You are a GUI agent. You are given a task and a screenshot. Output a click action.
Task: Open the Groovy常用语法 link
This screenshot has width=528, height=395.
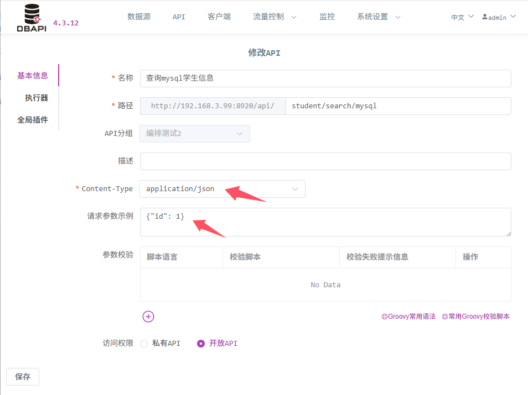[408, 317]
